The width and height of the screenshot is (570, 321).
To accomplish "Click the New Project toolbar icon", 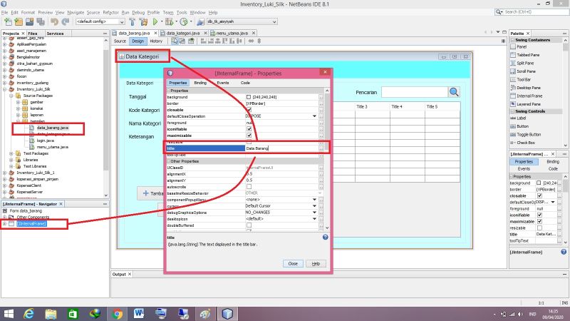I will pos(19,22).
